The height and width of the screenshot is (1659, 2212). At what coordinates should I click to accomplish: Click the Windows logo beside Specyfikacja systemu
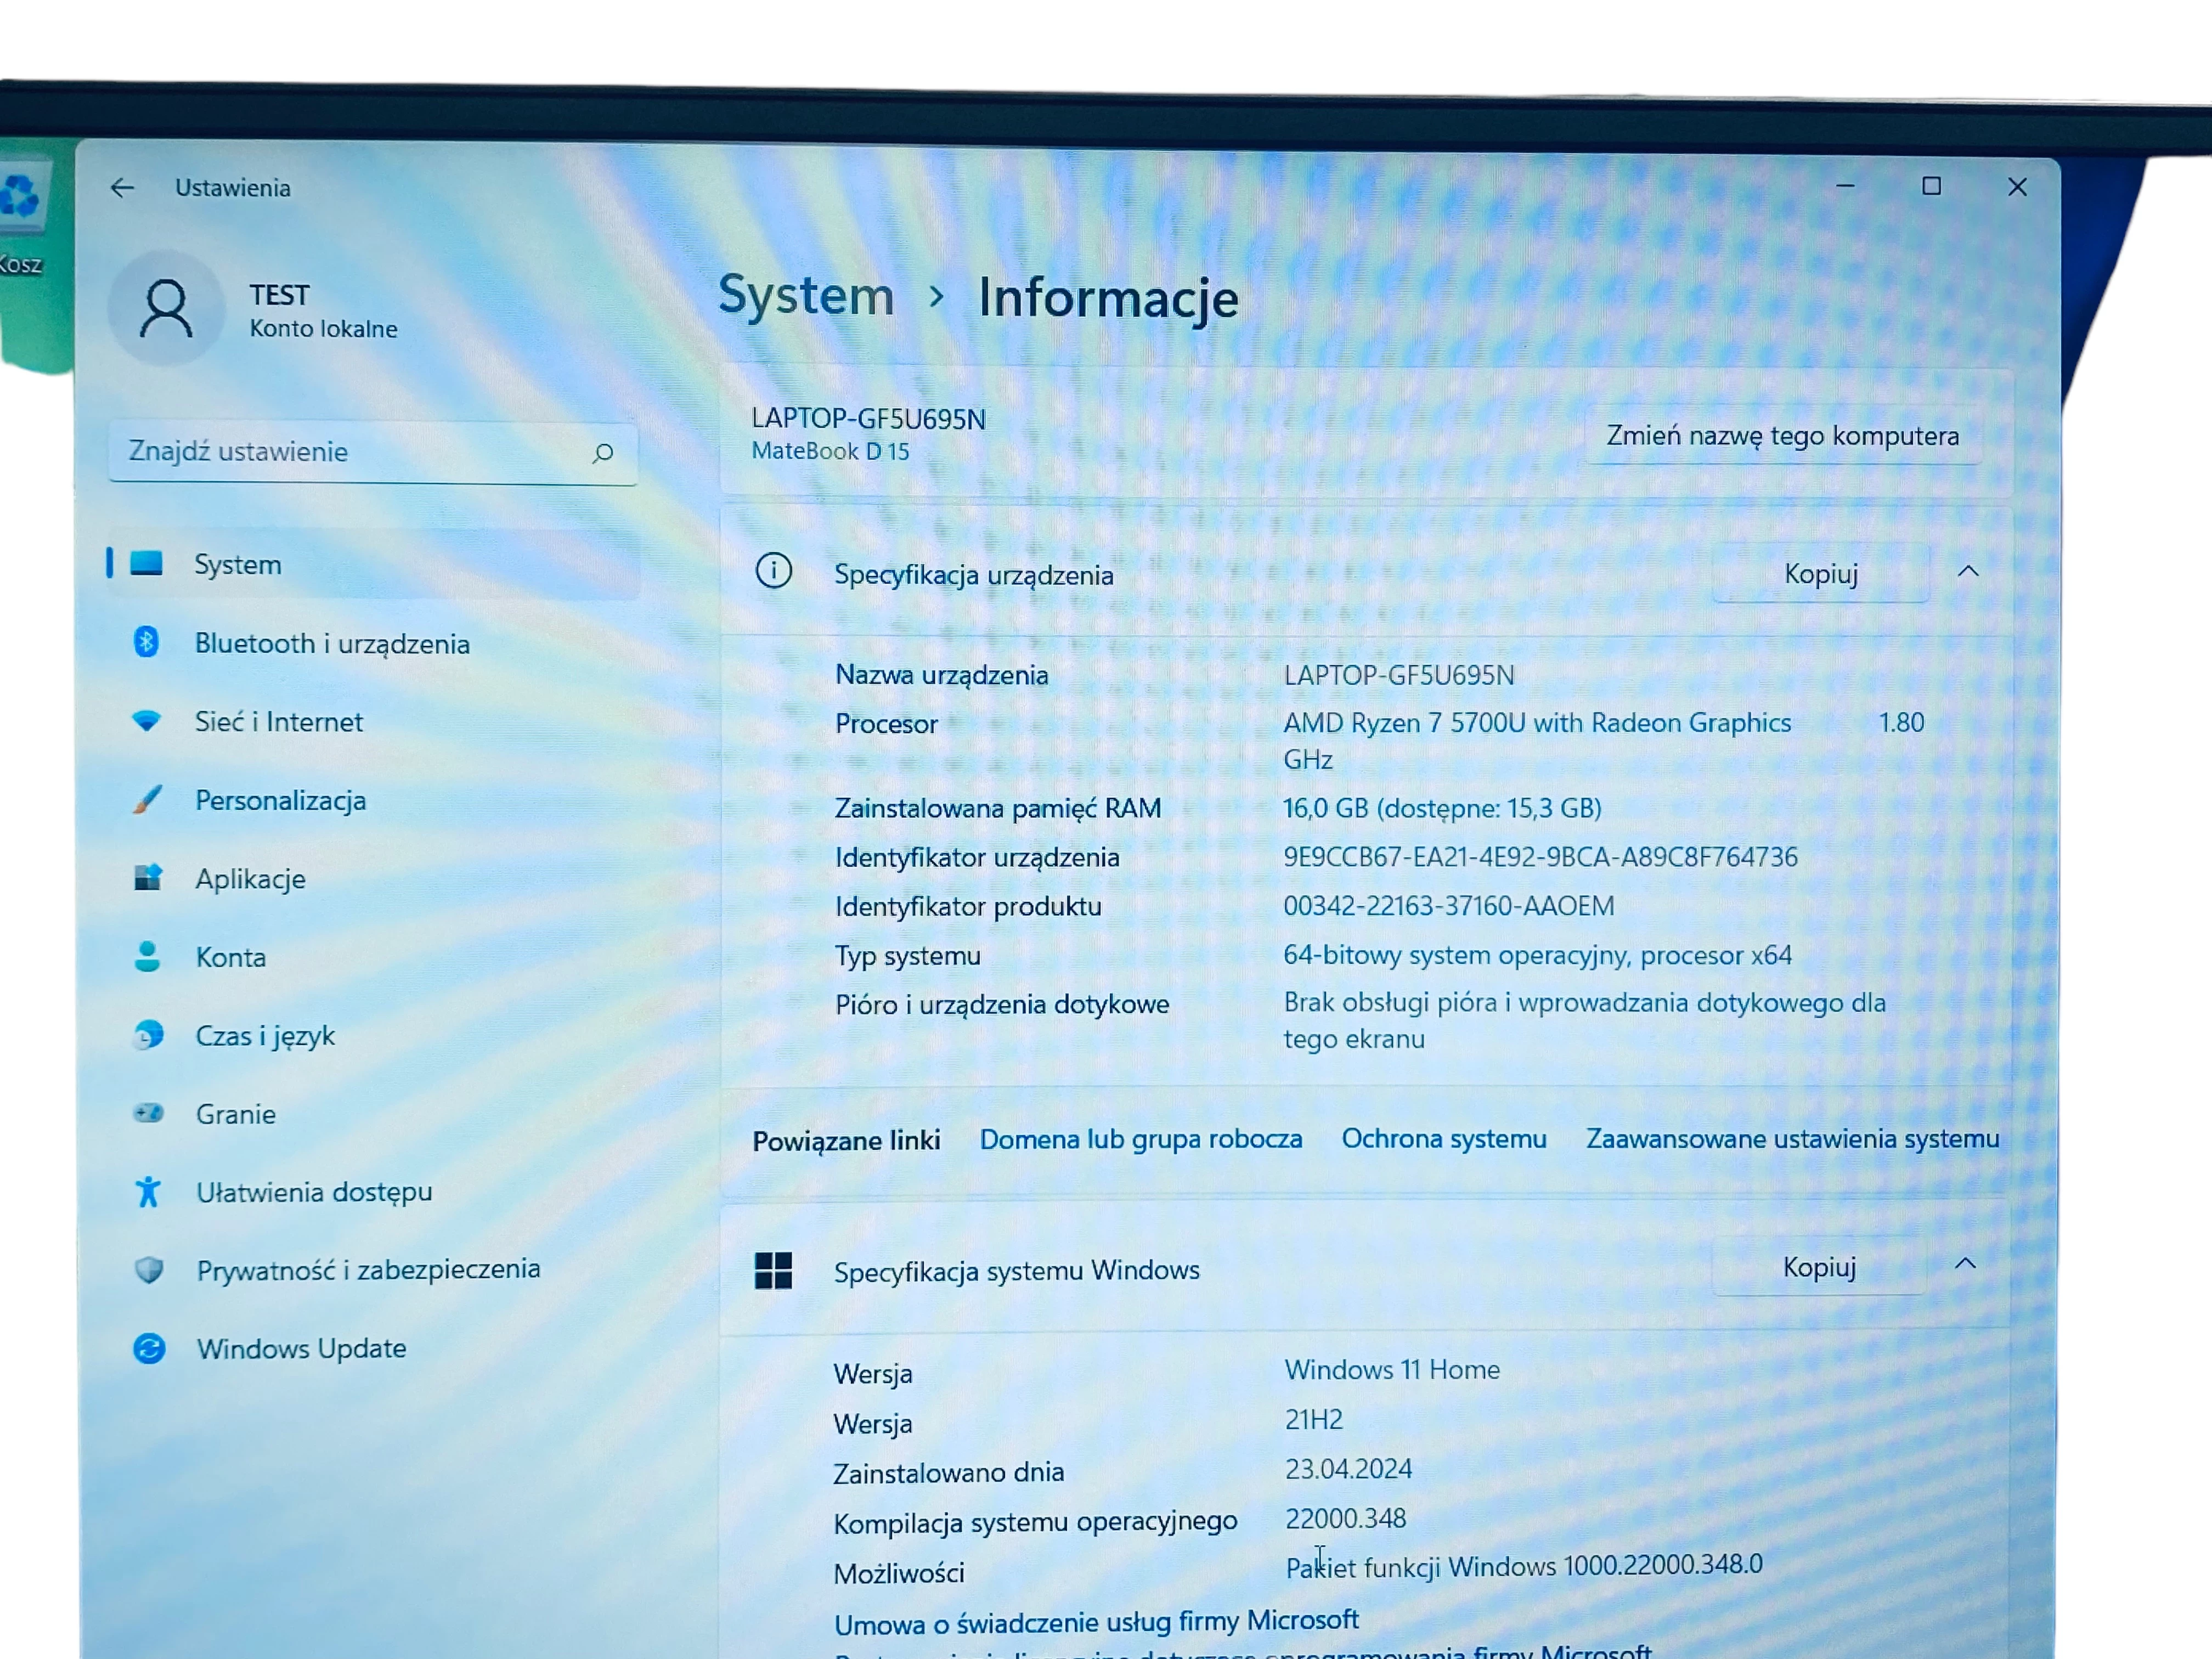pos(773,1270)
